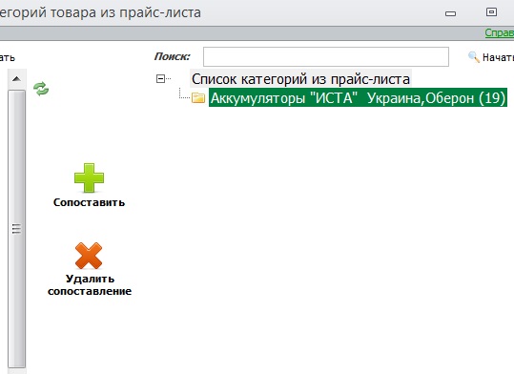Click the scrollbar up arrow
Screen dimensions: 514x374
(x=17, y=79)
